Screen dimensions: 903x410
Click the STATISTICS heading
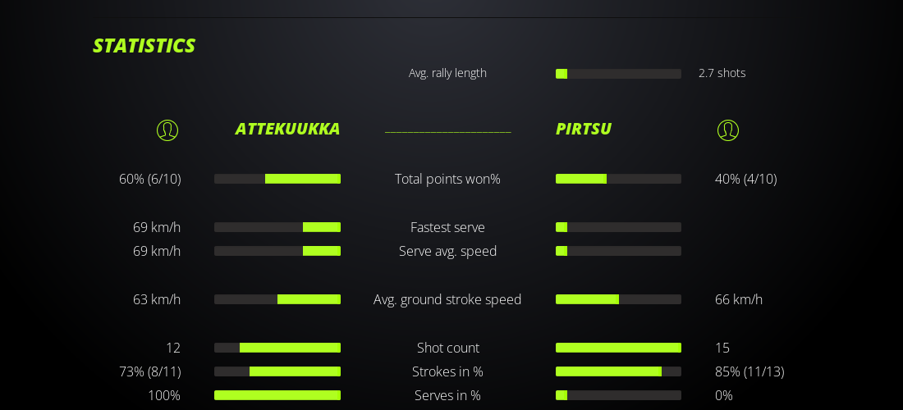point(144,46)
